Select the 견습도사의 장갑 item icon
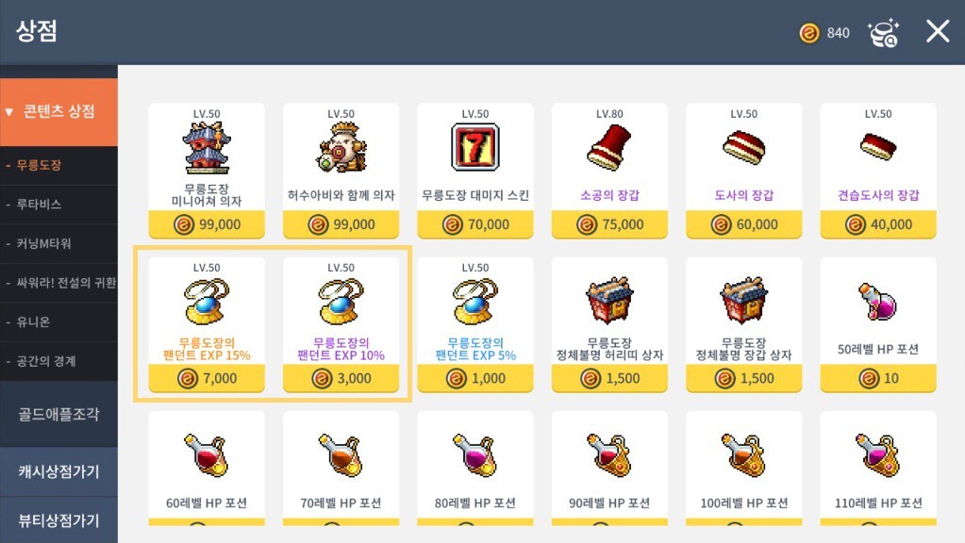The width and height of the screenshot is (965, 543). click(878, 146)
